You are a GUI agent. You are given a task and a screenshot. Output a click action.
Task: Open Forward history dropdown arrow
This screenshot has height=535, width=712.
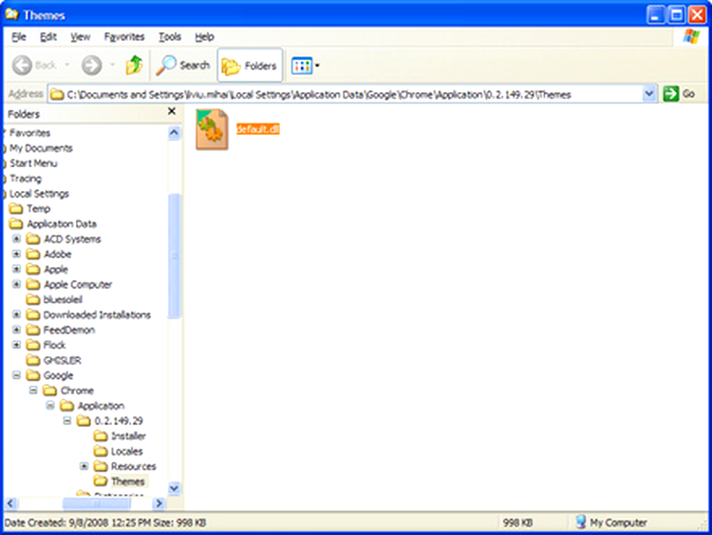[112, 65]
